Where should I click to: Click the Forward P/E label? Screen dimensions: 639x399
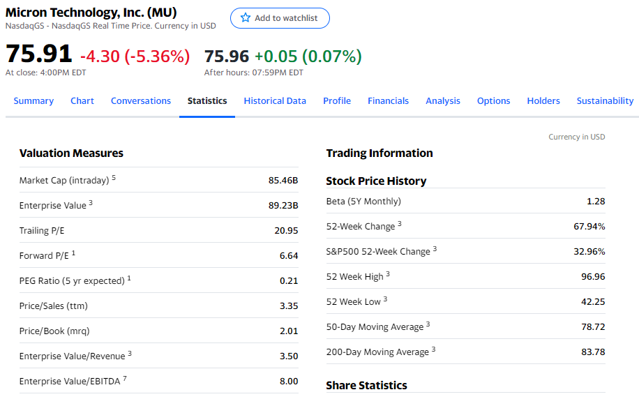coord(44,255)
